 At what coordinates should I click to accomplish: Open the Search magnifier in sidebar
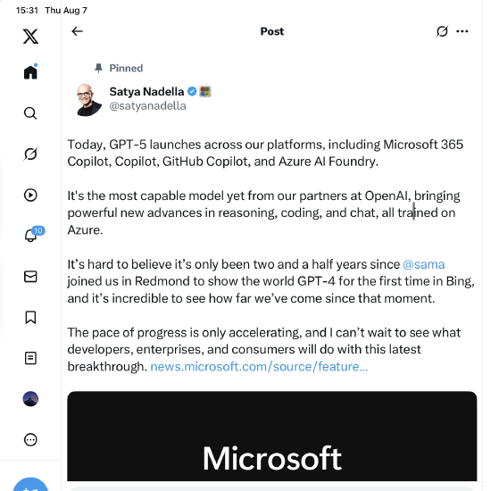[30, 113]
